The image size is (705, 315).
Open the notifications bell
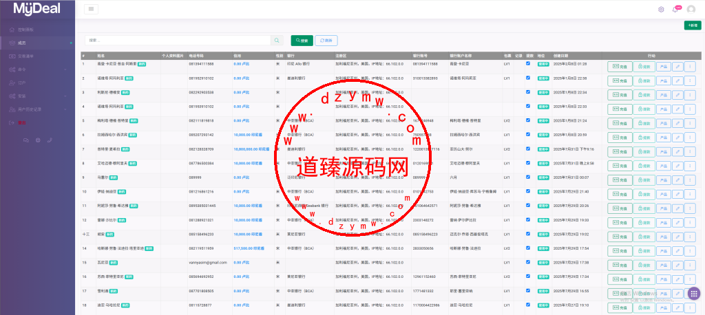pos(675,10)
